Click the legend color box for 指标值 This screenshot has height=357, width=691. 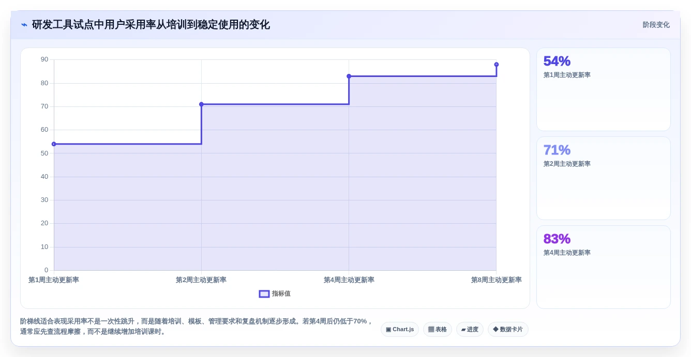point(264,293)
